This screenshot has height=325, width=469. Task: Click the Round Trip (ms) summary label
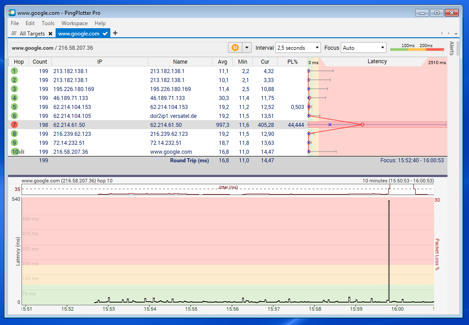pyautogui.click(x=189, y=160)
